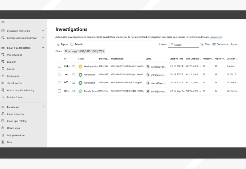246x169 pixels.
Task: Click the Cloud app catalog icon
Action: pos(3,121)
